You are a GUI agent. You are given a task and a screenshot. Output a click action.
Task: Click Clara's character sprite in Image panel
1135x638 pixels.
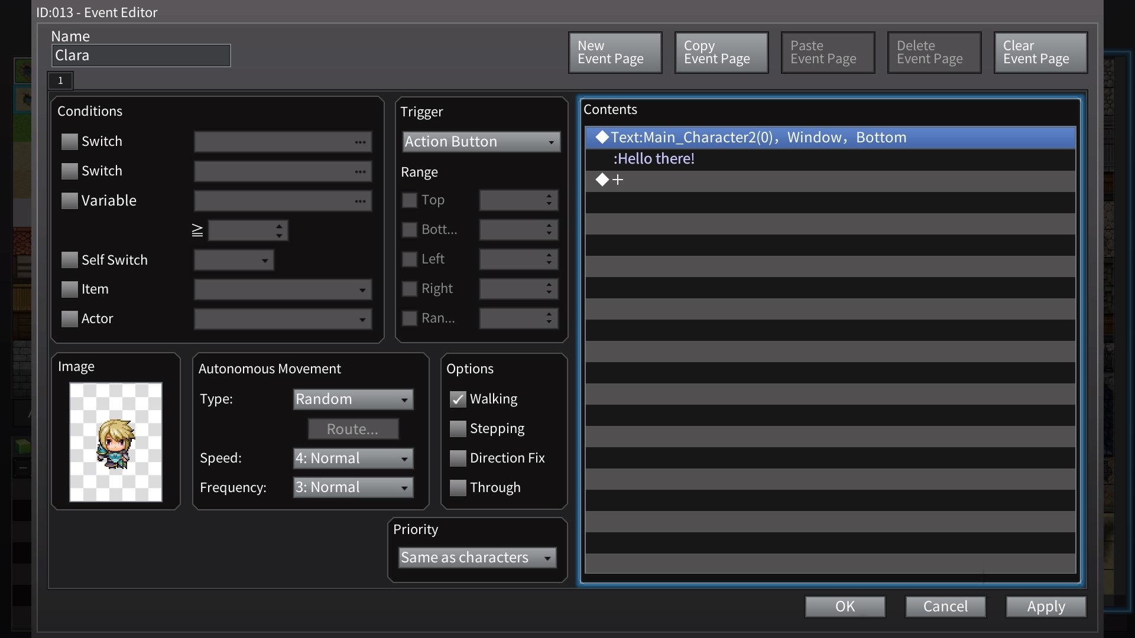(x=115, y=442)
